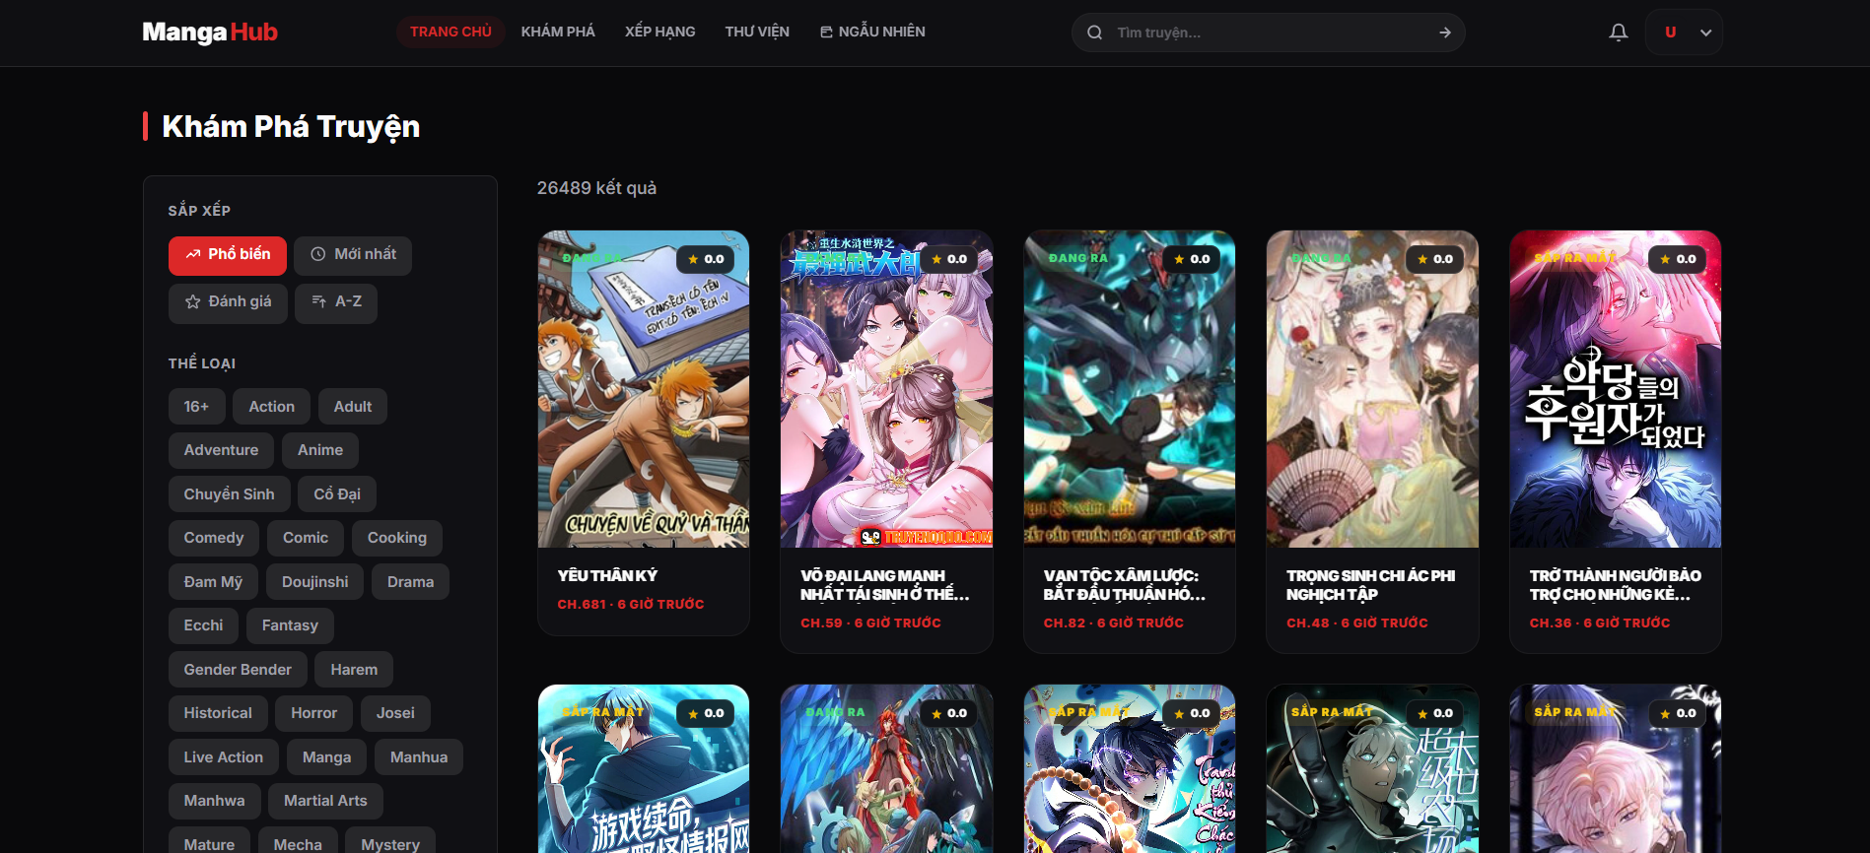Toggle the Manhua genre filter
Screen dimensions: 1870x853
point(419,757)
